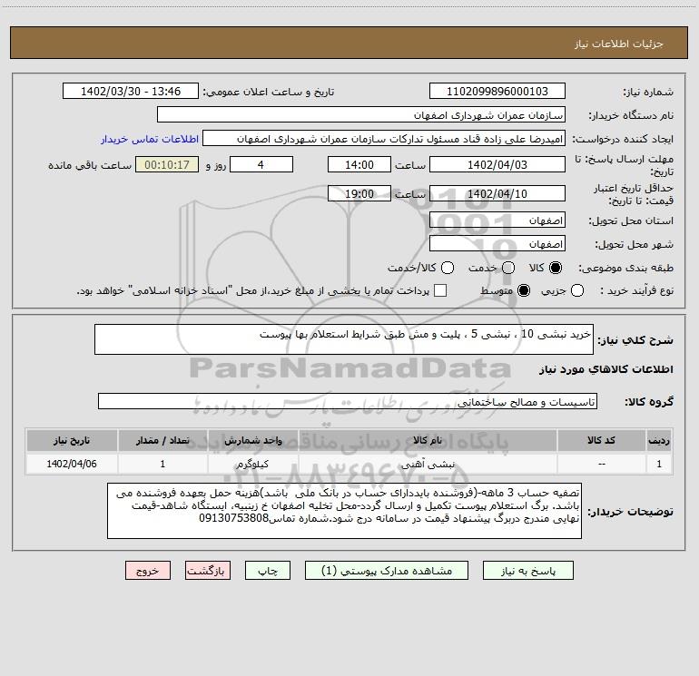The width and height of the screenshot is (699, 676).
Task: Click the delivery province field اصفهان
Action: 497,220
